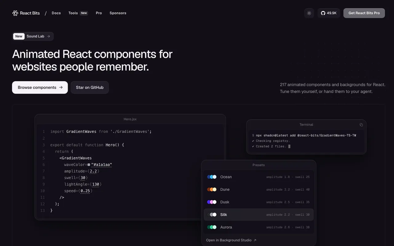Click arrow icon beside Open in Background Studio
The height and width of the screenshot is (246, 394).
pos(255,240)
